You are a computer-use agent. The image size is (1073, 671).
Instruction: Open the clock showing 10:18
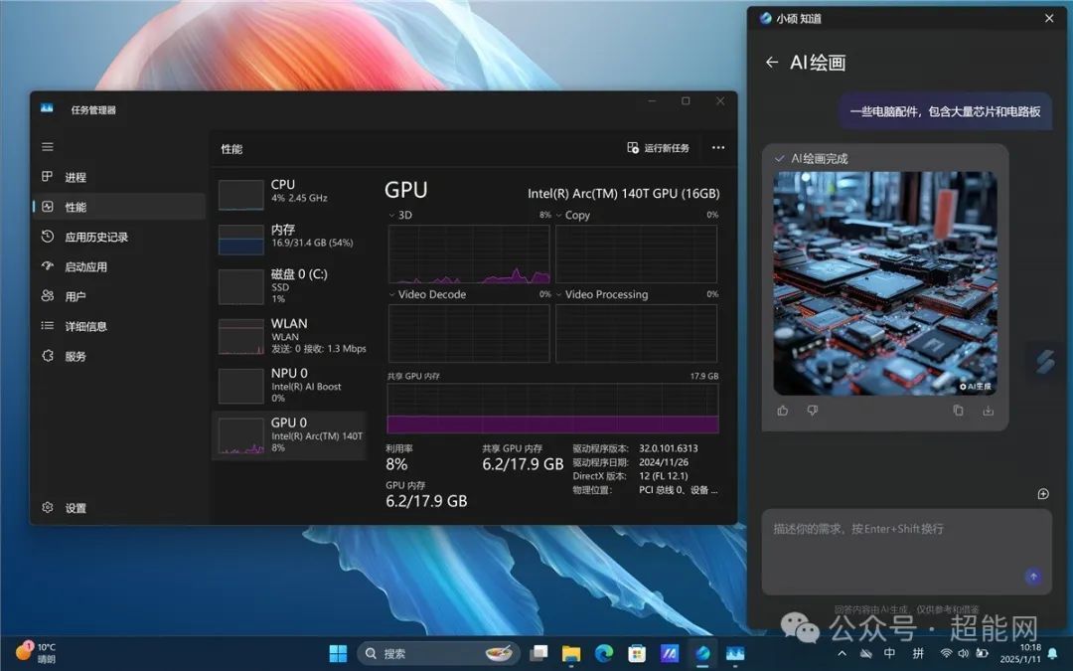[x=1021, y=653]
